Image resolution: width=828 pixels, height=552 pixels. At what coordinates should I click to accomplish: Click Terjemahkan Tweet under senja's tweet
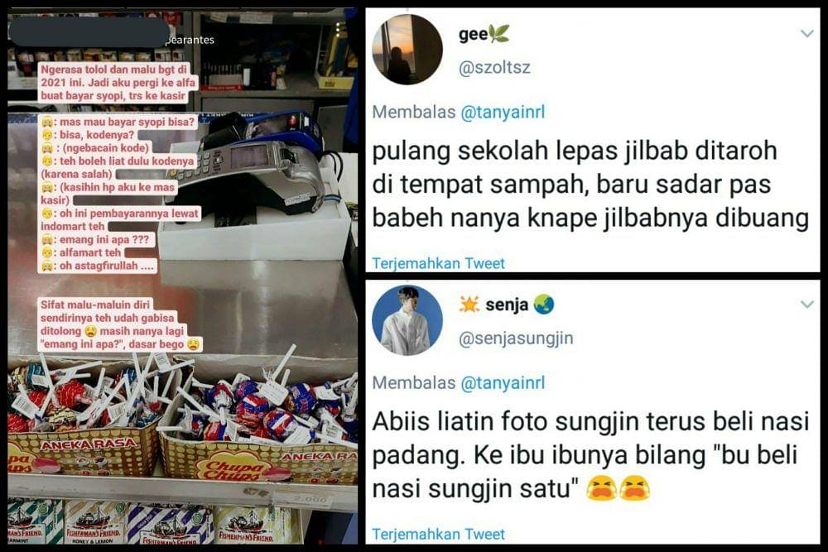click(438, 534)
